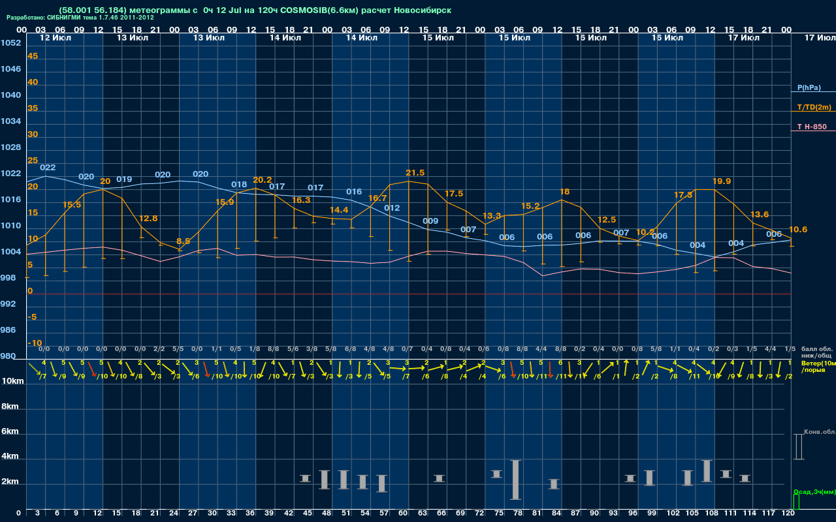Click the 20.2 temperature label
The image size is (836, 522).
click(262, 180)
